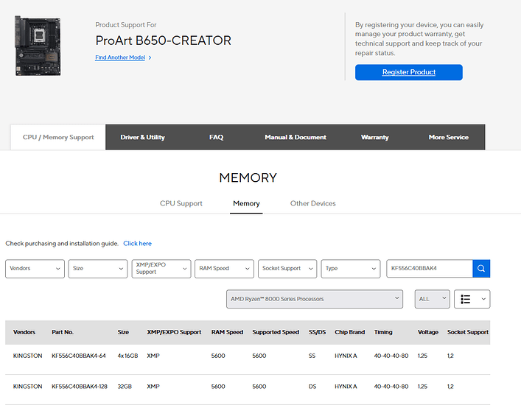The image size is (521, 405).
Task: Click the part number search field
Action: (429, 269)
